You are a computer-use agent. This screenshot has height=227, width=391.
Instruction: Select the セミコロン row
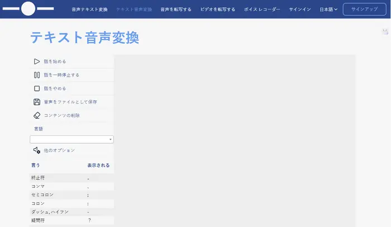[71, 195]
